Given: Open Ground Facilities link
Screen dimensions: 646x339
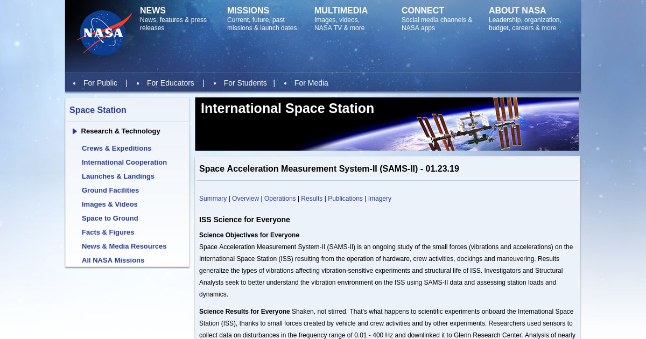Looking at the screenshot, I should [x=110, y=190].
